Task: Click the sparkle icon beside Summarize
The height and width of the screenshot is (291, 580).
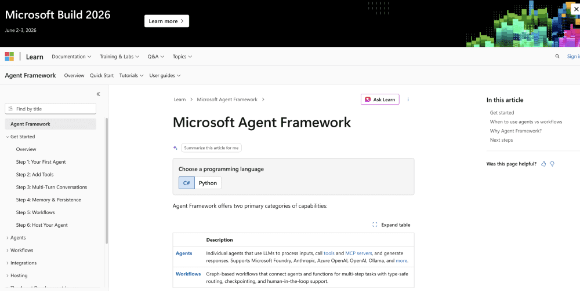Action: [175, 148]
